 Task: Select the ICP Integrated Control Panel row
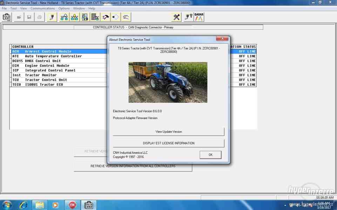click(134, 70)
